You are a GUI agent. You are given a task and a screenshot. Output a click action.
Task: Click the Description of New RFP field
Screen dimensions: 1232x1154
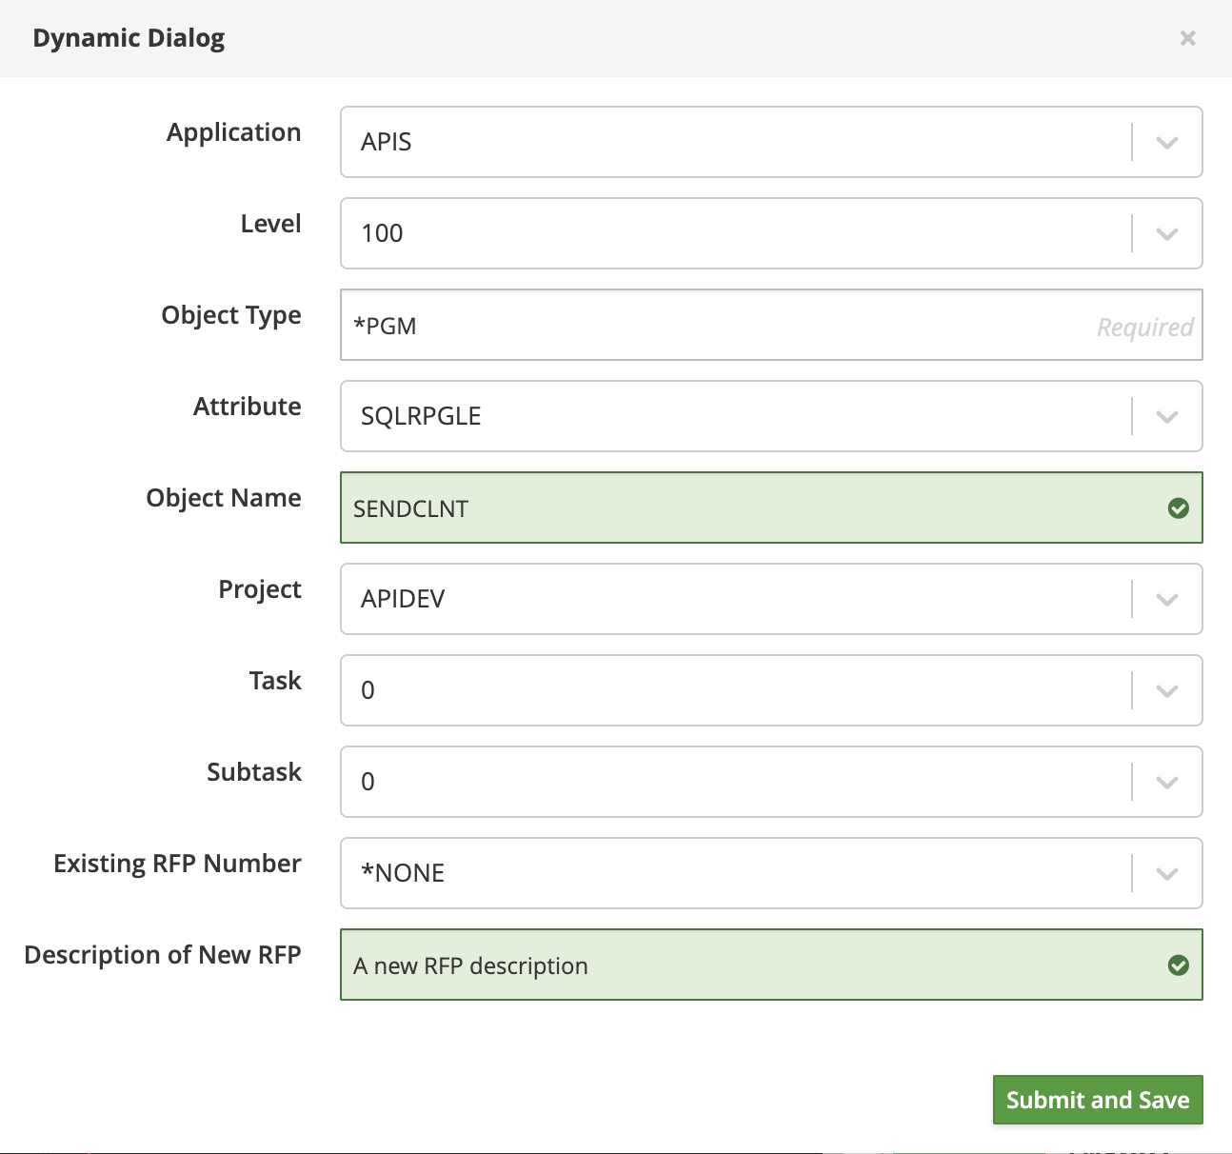pos(771,965)
